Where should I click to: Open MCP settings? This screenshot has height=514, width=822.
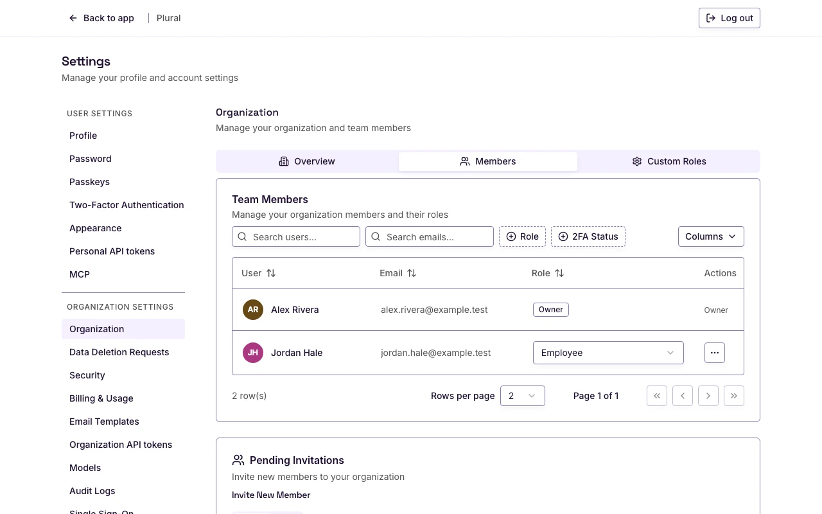(123, 274)
